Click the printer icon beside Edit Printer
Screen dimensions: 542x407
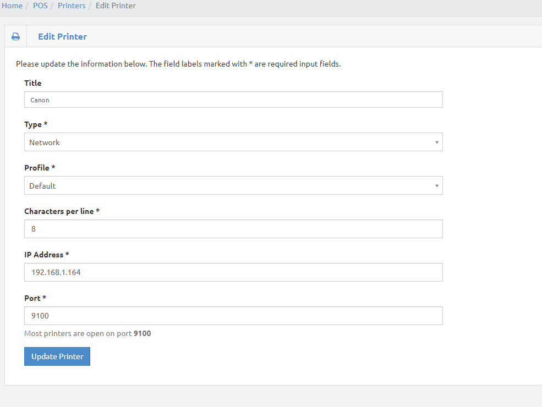(15, 36)
